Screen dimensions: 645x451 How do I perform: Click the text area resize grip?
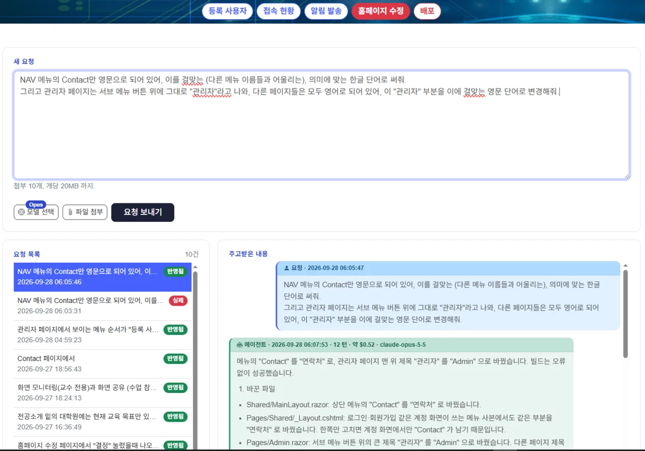click(626, 176)
